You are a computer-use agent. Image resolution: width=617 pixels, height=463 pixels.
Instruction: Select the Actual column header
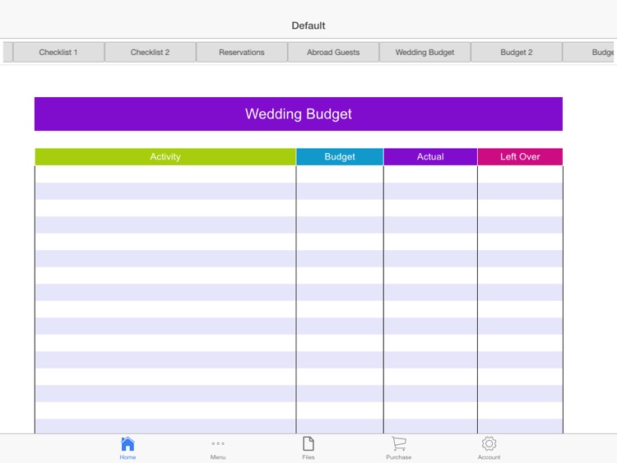430,156
